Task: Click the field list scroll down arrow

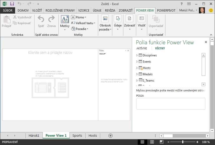Action: tap(203, 84)
